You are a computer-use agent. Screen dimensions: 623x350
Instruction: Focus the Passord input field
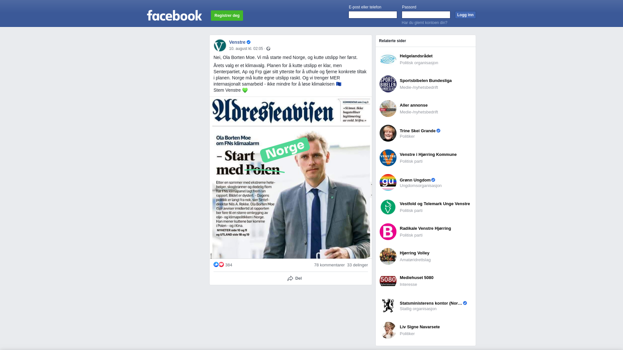click(426, 15)
